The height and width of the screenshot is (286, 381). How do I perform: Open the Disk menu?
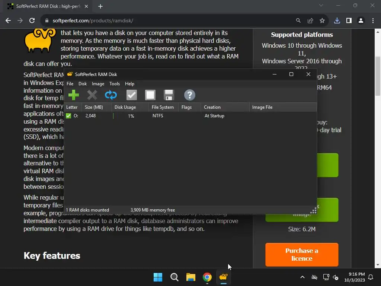83,84
